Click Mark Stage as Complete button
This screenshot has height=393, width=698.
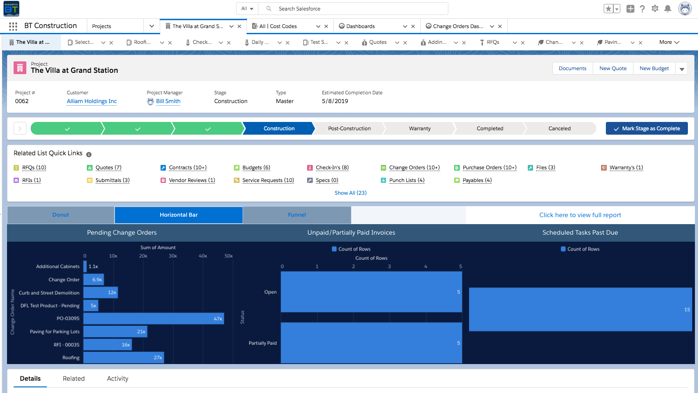tap(646, 129)
